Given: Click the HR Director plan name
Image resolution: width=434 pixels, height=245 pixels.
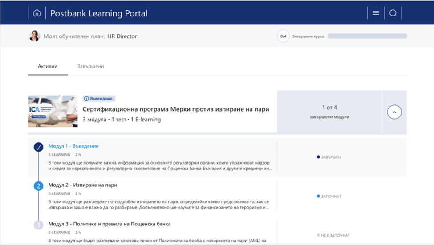Looking at the screenshot, I should [x=122, y=36].
